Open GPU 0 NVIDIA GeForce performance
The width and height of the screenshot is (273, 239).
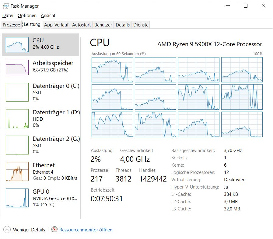(x=17, y=198)
